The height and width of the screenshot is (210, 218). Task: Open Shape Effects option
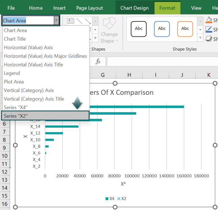209,39
